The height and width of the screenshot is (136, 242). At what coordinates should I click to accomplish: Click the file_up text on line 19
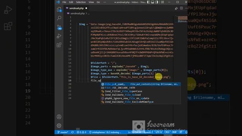(x=96, y=80)
